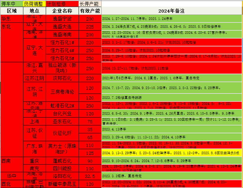Click the 长停产能 legend cell
Image resolution: width=243 pixels, height=188 pixels.
point(90,4)
